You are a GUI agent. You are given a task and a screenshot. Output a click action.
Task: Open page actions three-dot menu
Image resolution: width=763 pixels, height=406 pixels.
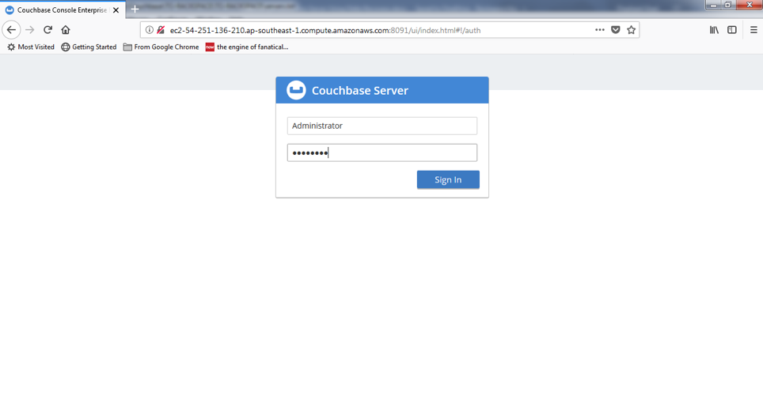[x=599, y=30]
